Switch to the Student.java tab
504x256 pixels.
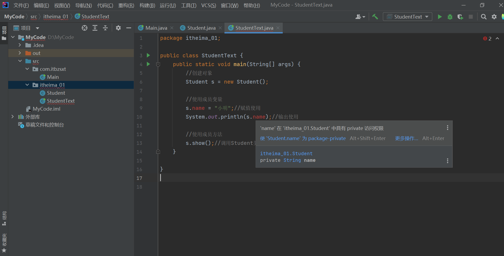coord(201,28)
